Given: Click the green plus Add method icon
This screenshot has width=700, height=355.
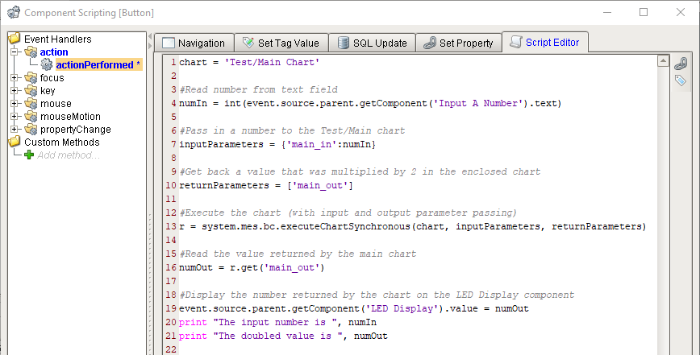Looking at the screenshot, I should point(29,155).
